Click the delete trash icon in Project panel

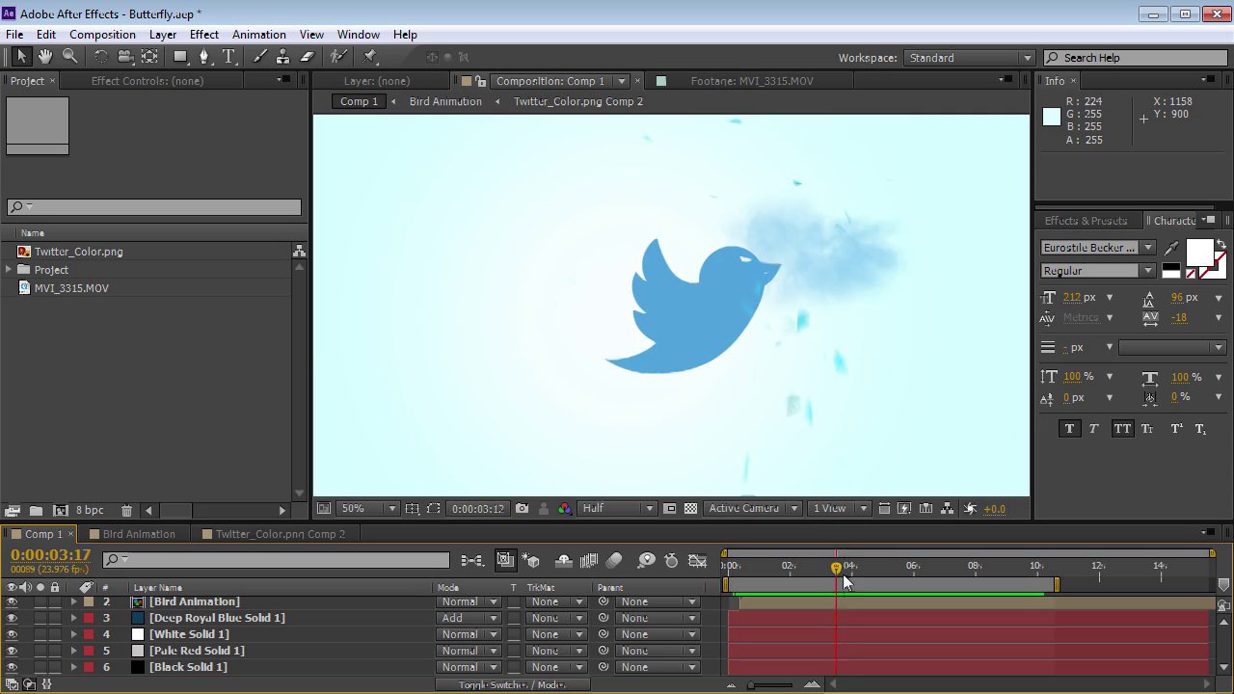(x=126, y=510)
